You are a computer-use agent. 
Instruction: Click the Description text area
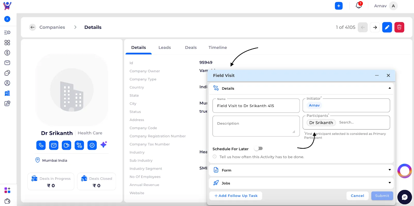[256, 126]
